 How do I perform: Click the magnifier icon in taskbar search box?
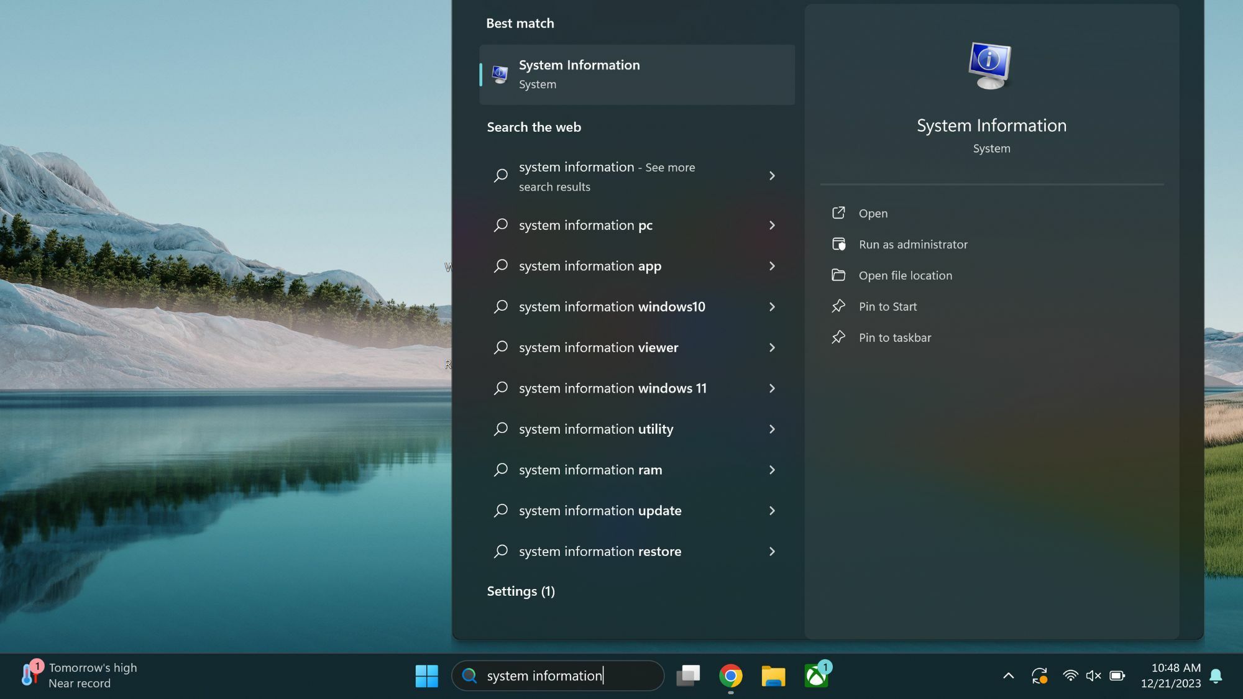click(x=469, y=675)
